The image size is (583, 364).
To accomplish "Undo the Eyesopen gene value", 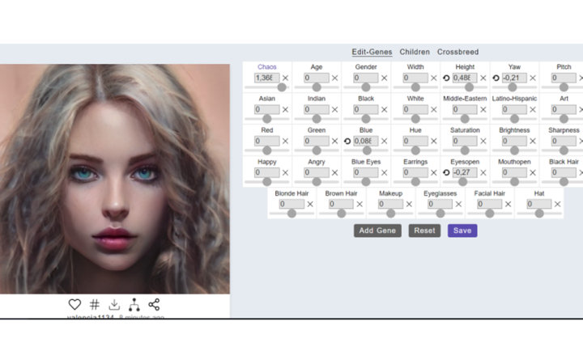I will (x=446, y=172).
